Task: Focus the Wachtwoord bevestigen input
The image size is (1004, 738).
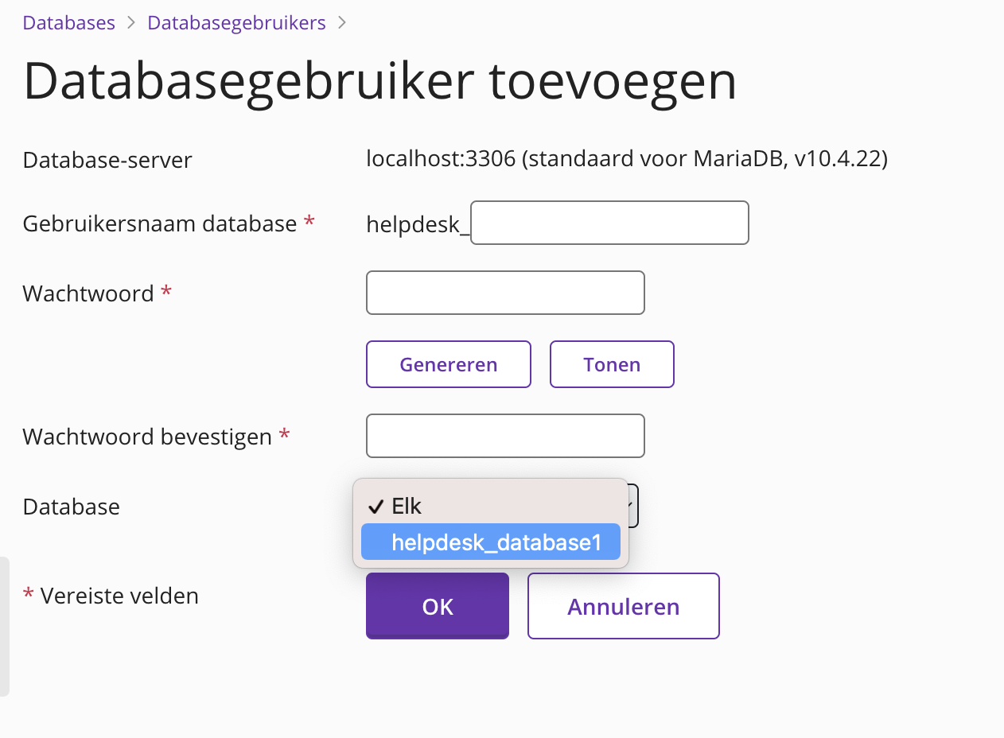Action: coord(504,436)
